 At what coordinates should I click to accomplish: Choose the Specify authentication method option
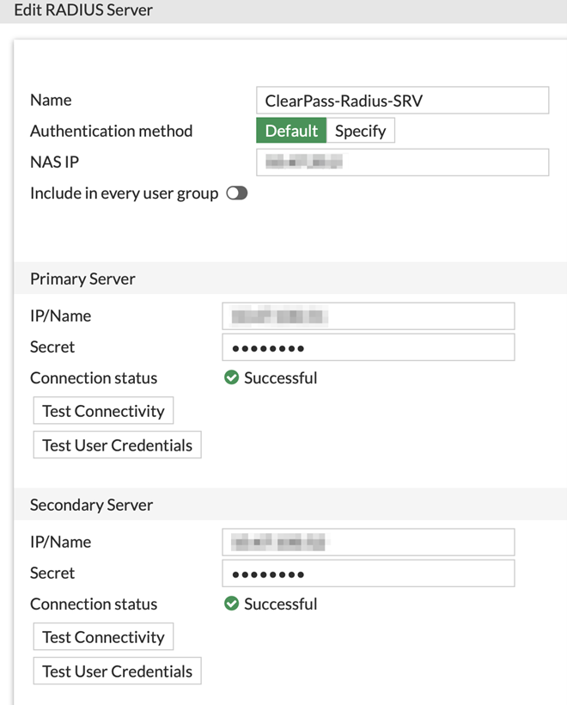360,131
